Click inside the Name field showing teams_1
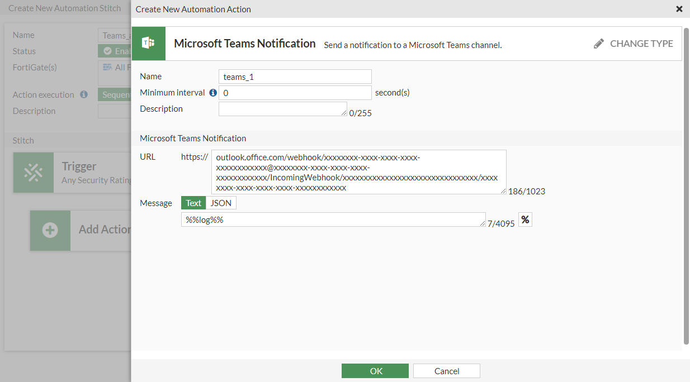Screen dimensions: 690x382 coord(295,76)
